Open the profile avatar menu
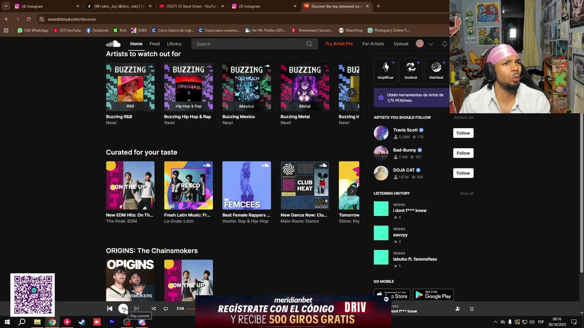This screenshot has height=328, width=584. 420,44
